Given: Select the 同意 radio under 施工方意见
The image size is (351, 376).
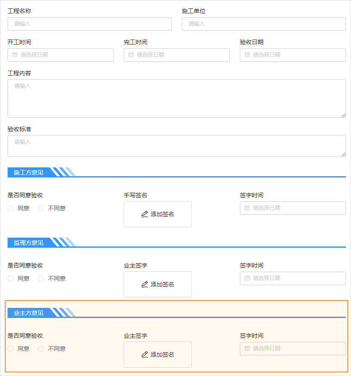Looking at the screenshot, I should 10,208.
